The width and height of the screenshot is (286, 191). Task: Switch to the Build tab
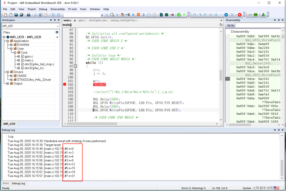tap(6, 183)
